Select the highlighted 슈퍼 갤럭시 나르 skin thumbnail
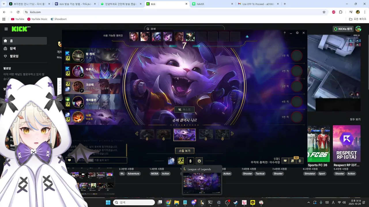Viewport: 369px width, 207px height. (x=184, y=135)
